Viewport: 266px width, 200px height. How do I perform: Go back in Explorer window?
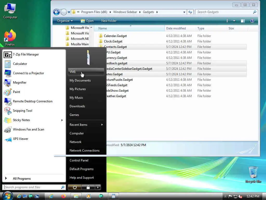point(56,12)
